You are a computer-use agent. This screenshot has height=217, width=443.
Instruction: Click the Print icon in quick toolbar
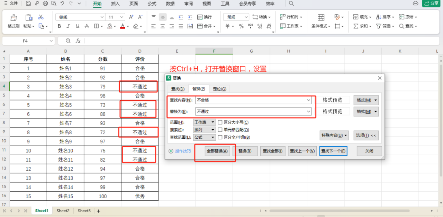coord(45,3)
